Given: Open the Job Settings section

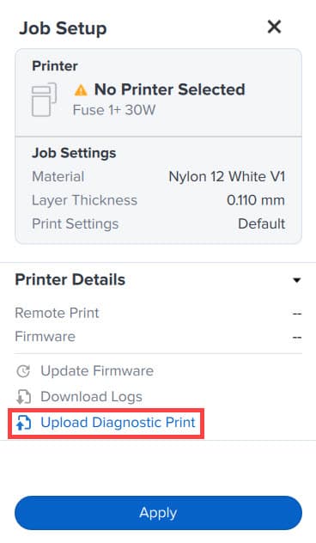Looking at the screenshot, I should 74,153.
